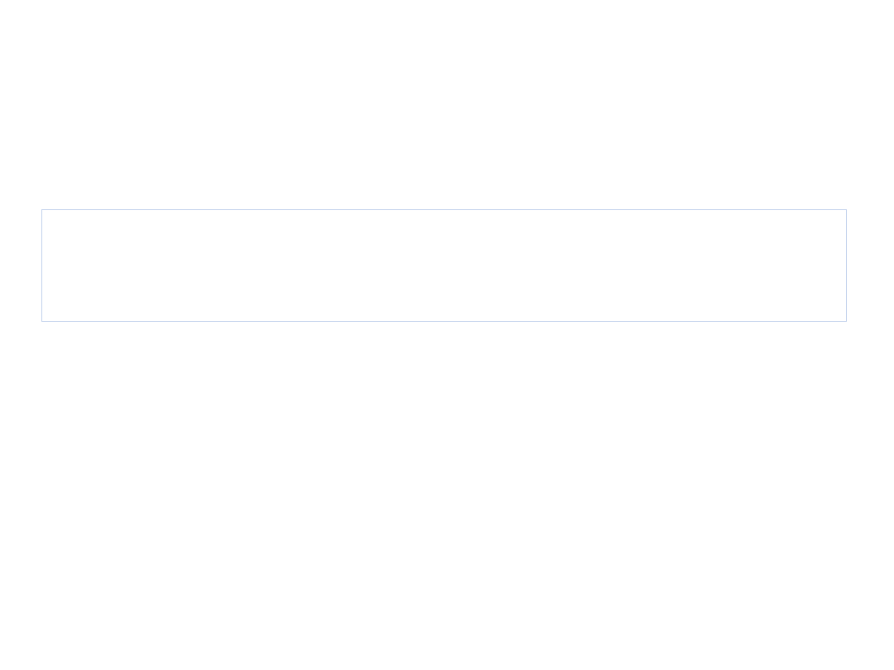Click inside the empty bordered text box

tap(444, 265)
